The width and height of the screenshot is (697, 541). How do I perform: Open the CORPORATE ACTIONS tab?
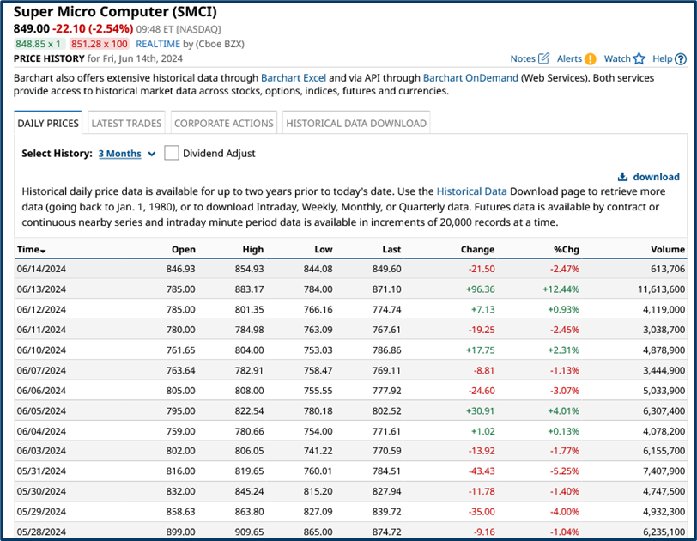(223, 122)
